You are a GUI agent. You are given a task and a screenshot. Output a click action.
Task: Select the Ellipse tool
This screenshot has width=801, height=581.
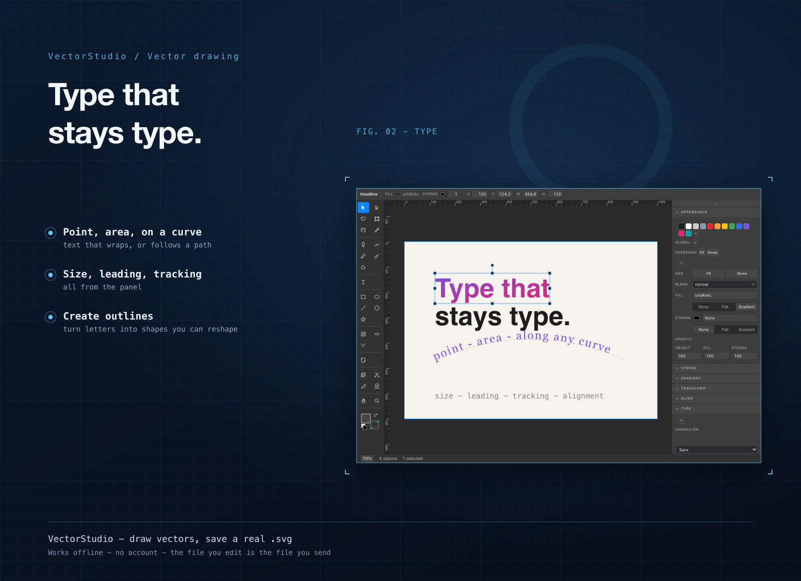coord(377,297)
